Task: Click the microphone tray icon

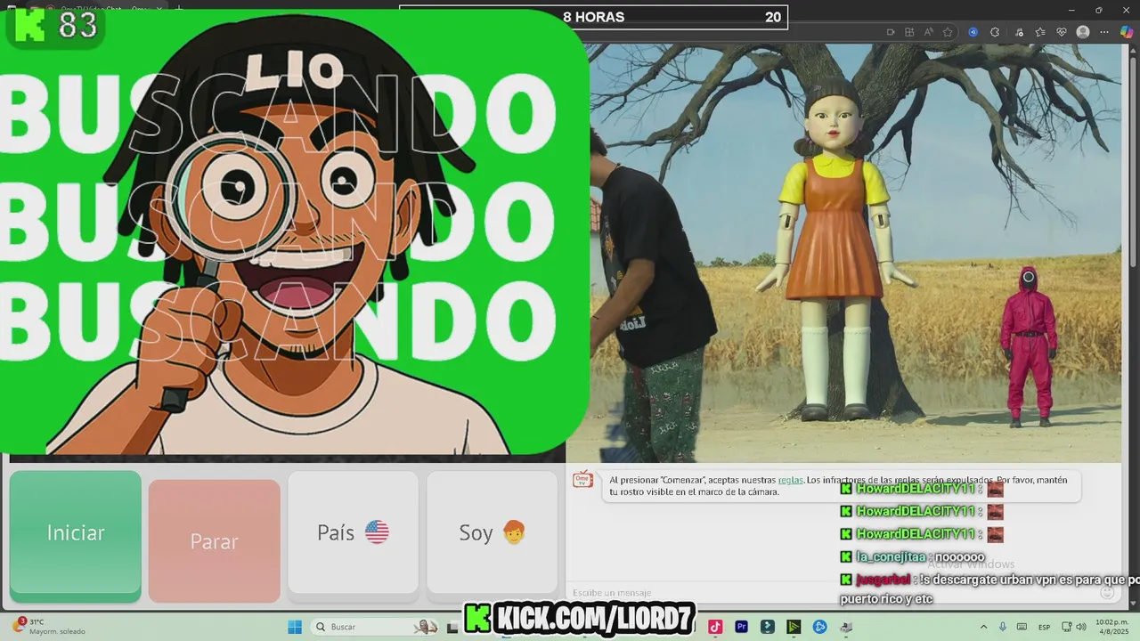Action: pos(1003,627)
